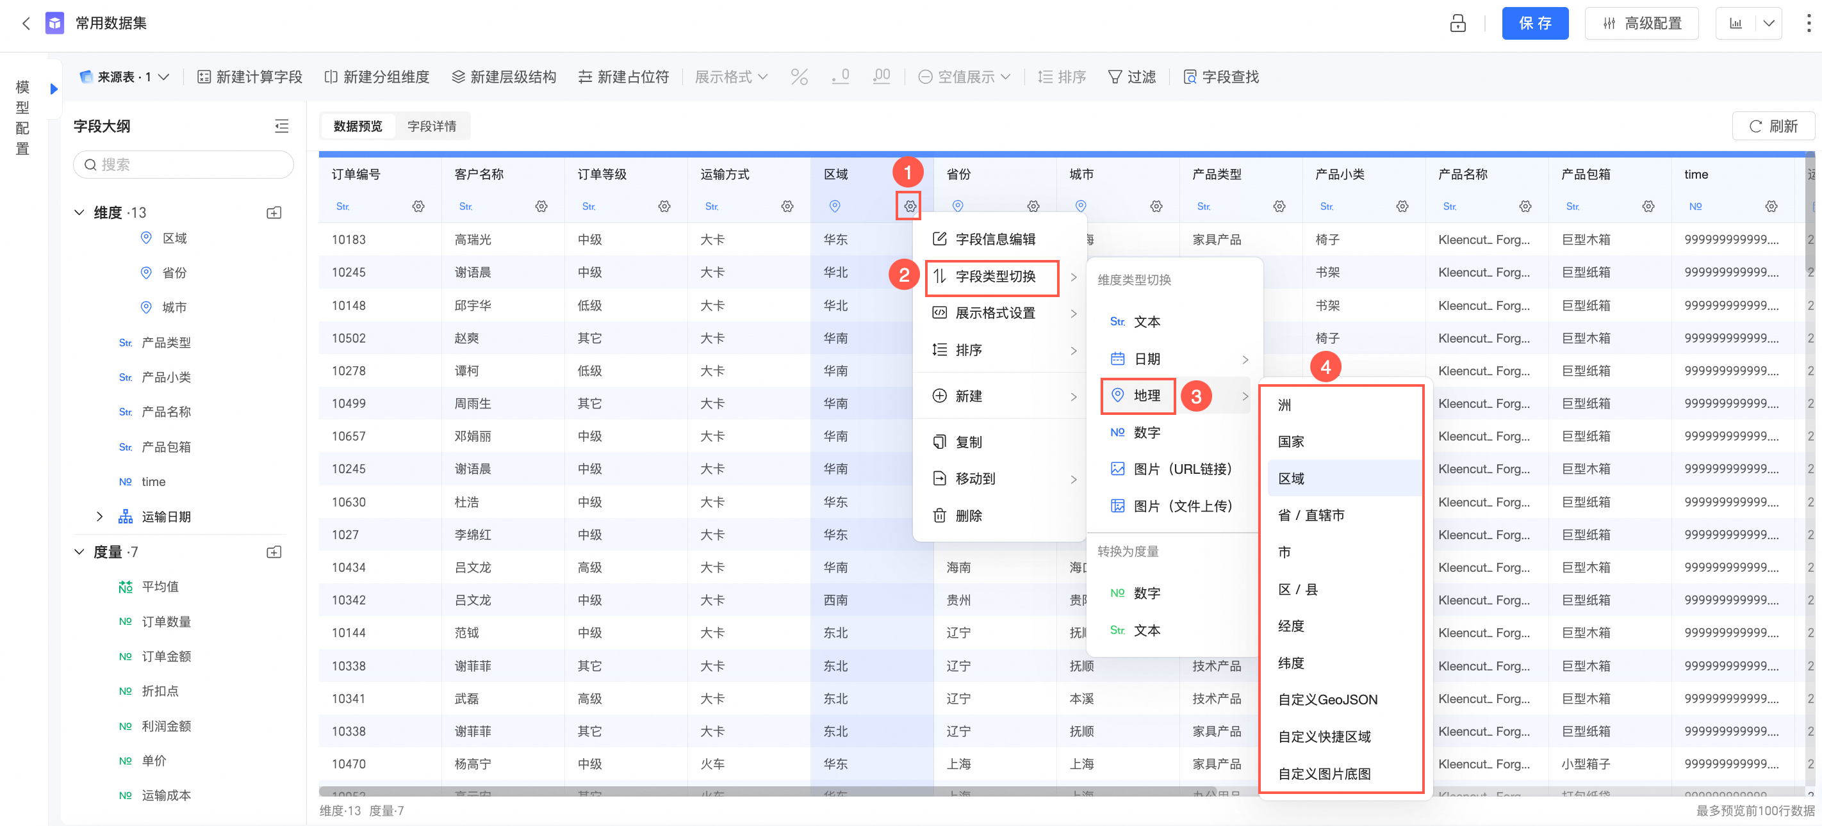Click the field outline 搜索 box
The width and height of the screenshot is (1822, 826).
coord(184,165)
